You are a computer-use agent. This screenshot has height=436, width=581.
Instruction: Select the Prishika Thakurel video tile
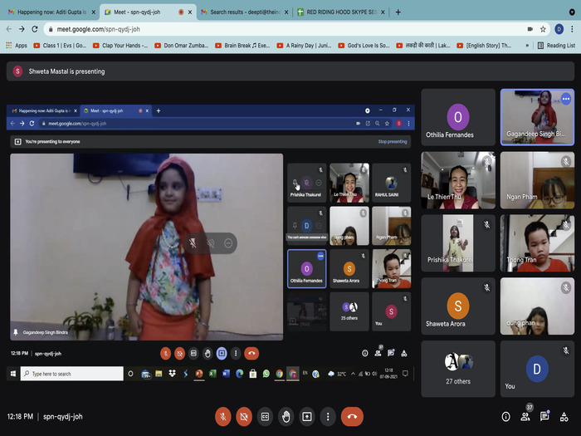[458, 243]
